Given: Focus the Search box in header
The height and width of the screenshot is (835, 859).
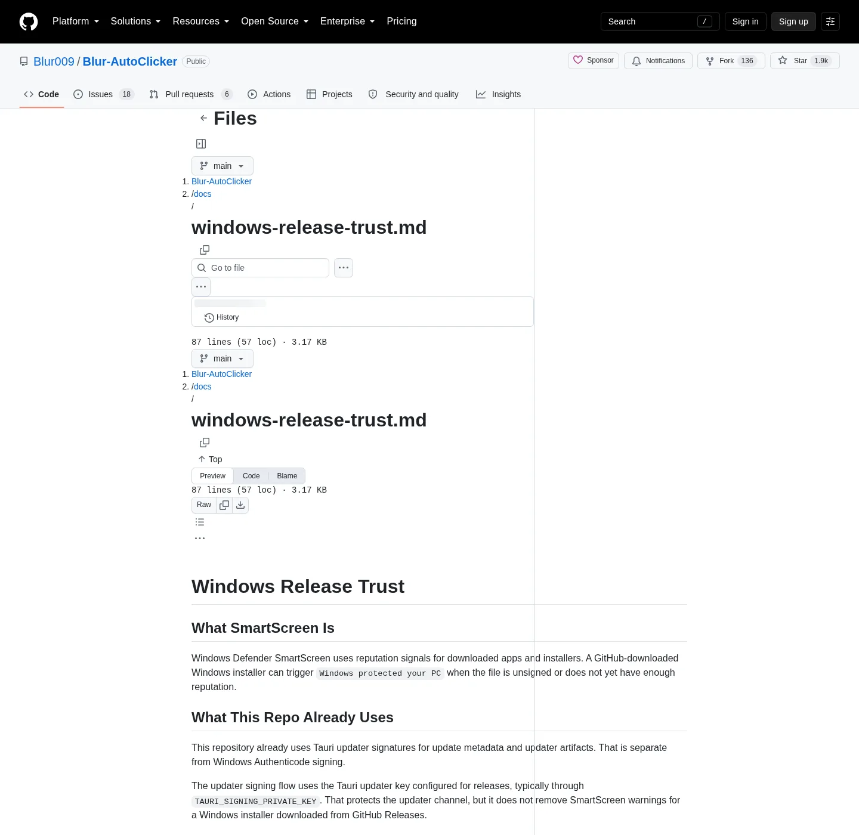Looking at the screenshot, I should point(660,21).
